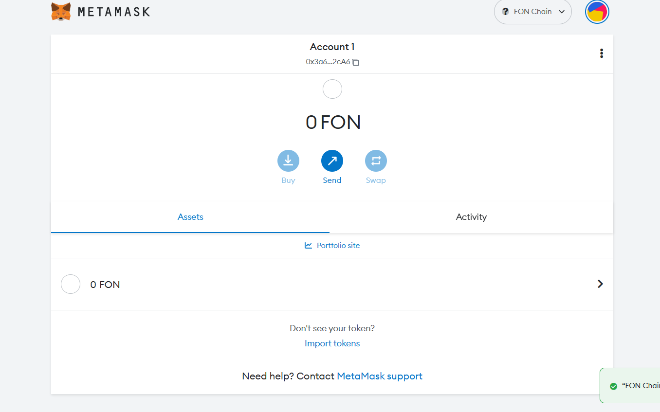Expand FON asset details with right chevron
The image size is (660, 412).
coord(600,284)
